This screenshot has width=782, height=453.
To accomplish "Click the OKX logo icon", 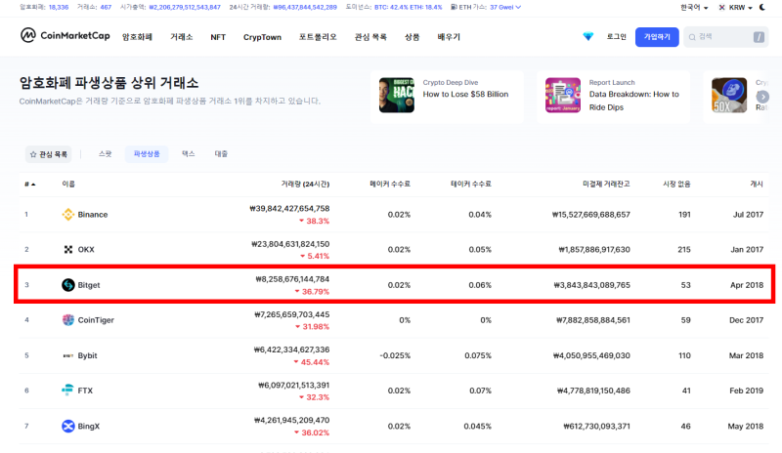I will point(67,249).
